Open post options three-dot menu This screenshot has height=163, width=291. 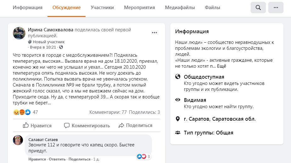tap(154, 33)
